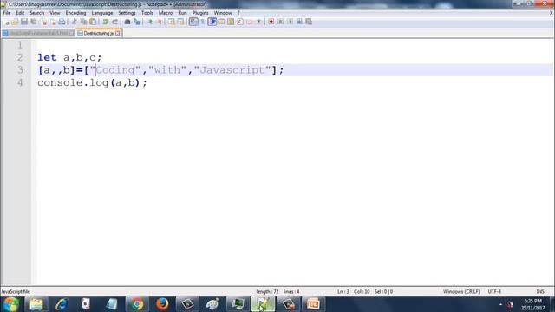Click the Zoom In toolbar icon
The height and width of the screenshot is (312, 555).
150,22
